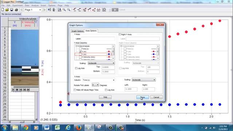Check the X Velocity (m/s) column checkbox
This screenshot has width=233, height=131.
pyautogui.click(x=80, y=57)
